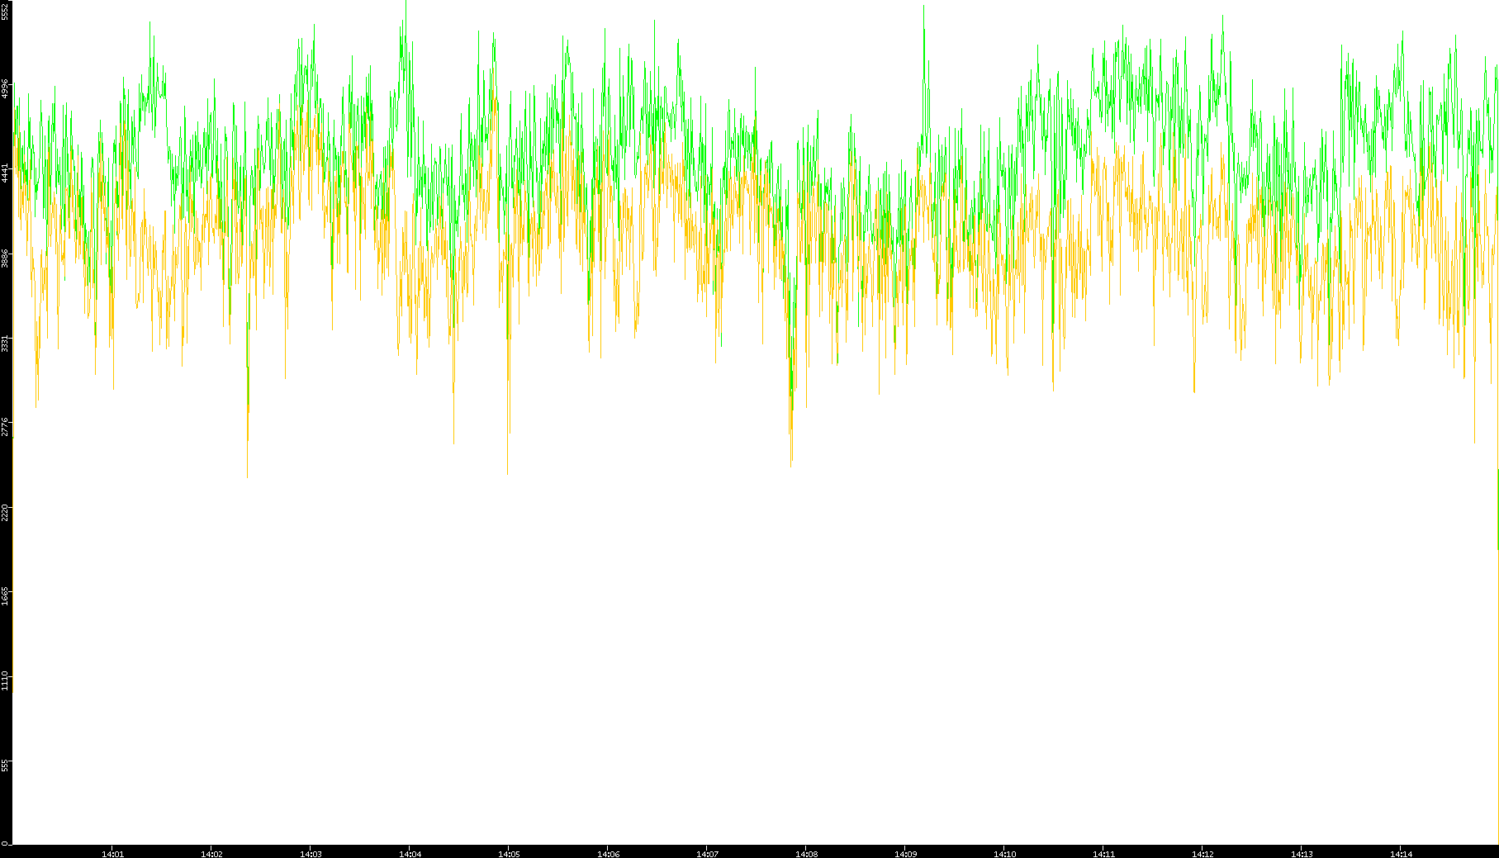The width and height of the screenshot is (1499, 858).
Task: Click the 2776 value axis label
Action: click(6, 427)
